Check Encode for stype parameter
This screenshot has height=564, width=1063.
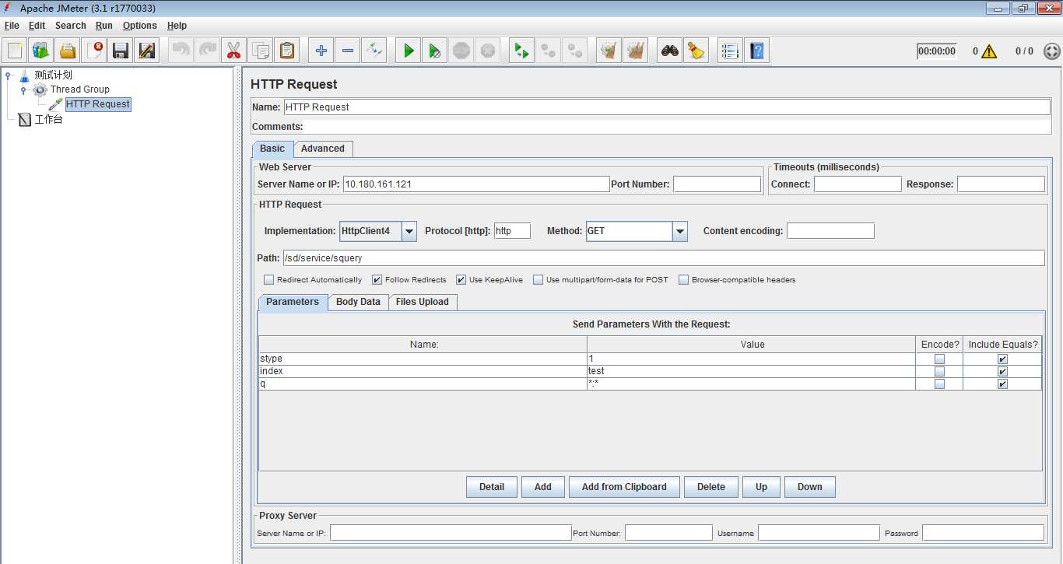point(939,359)
